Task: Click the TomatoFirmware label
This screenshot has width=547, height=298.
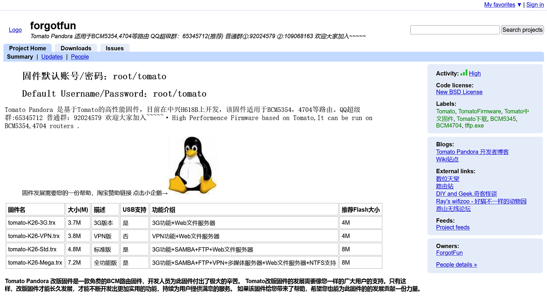Action: pyautogui.click(x=480, y=111)
